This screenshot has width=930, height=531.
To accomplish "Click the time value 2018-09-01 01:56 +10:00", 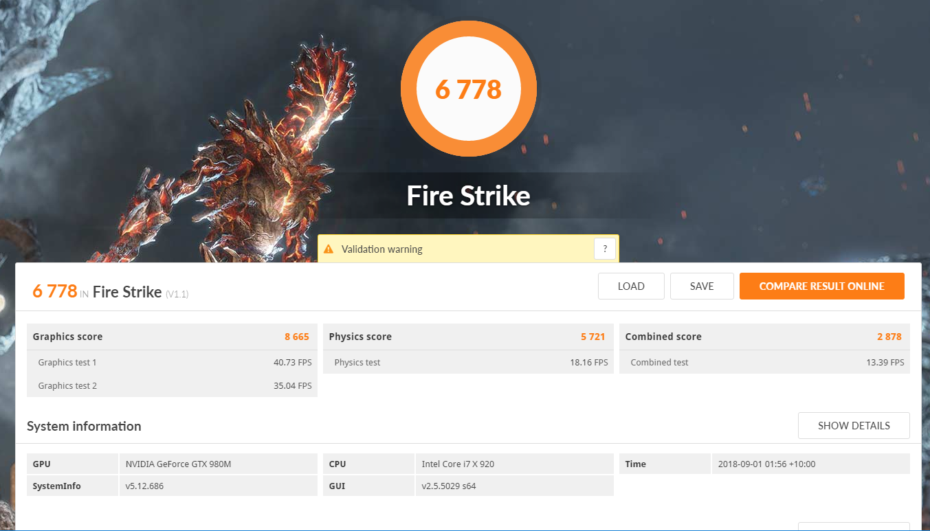I will pyautogui.click(x=766, y=464).
